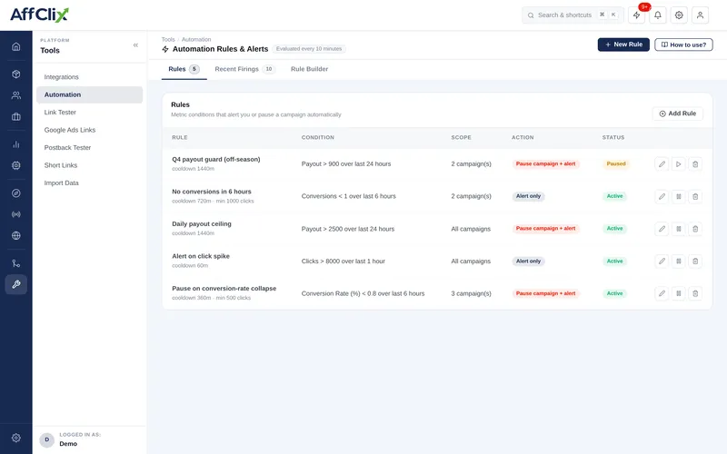The height and width of the screenshot is (454, 727).
Task: Edit the Q4 payout guard rule
Action: coord(662,164)
